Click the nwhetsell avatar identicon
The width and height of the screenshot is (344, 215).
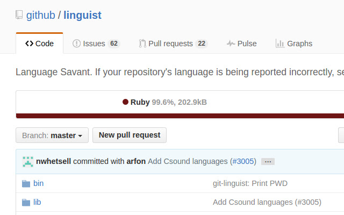point(27,161)
